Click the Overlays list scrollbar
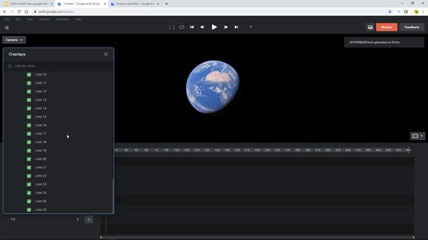 click(x=113, y=195)
